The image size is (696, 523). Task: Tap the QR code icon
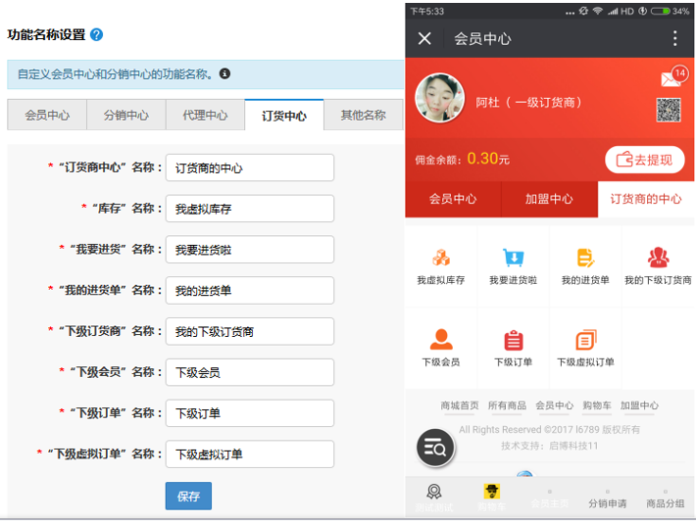pos(669,110)
